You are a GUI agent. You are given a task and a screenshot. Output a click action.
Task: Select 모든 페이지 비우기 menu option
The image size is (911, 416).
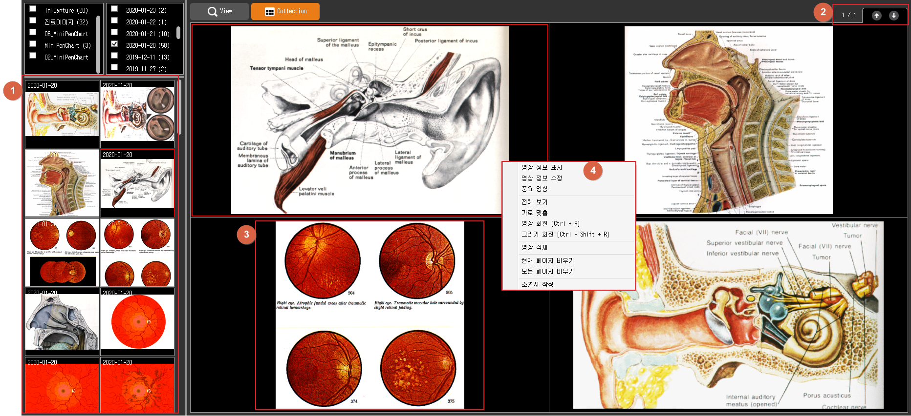(x=547, y=271)
